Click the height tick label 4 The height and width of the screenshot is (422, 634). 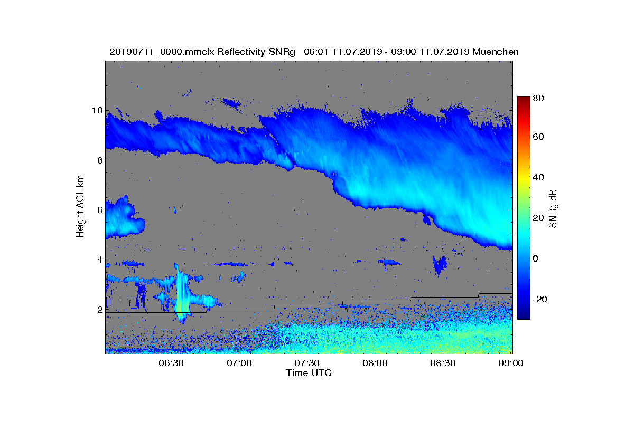pos(99,260)
